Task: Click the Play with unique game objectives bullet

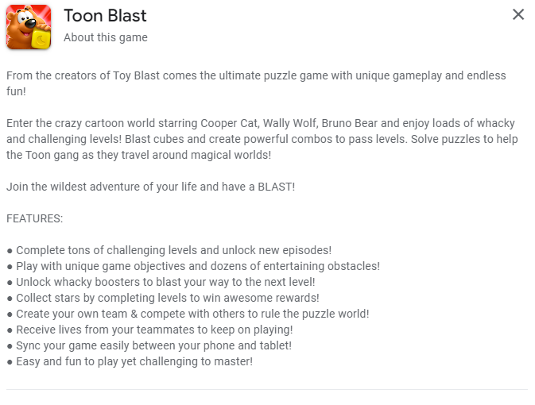Action: (x=193, y=266)
